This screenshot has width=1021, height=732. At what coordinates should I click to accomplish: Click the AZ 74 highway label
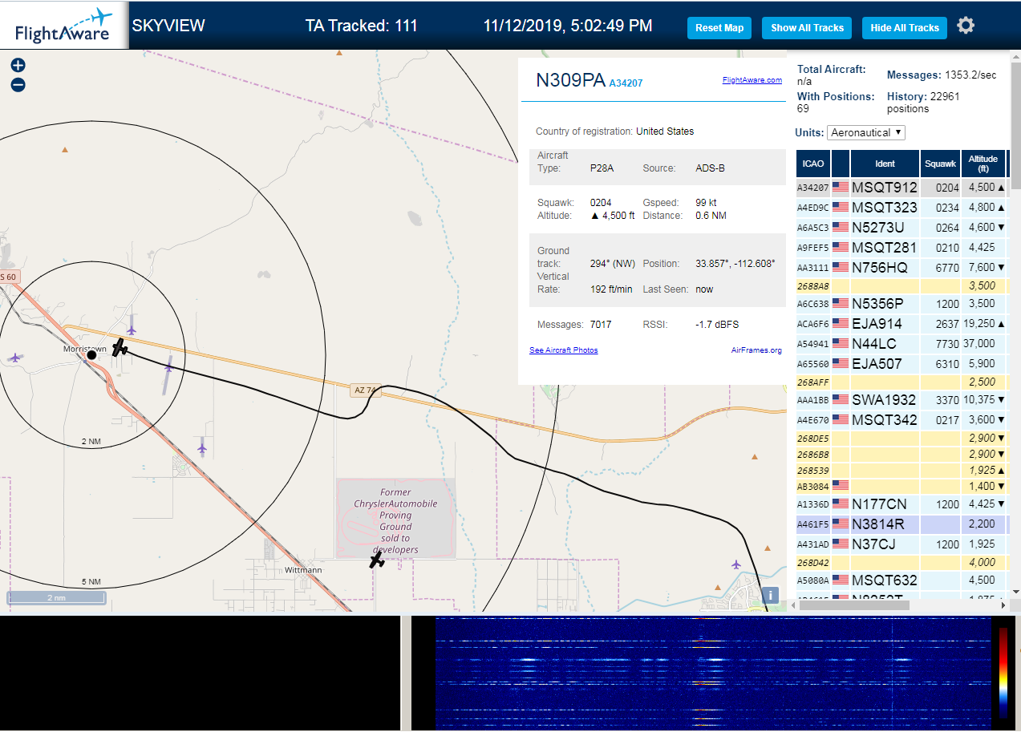[x=364, y=390]
